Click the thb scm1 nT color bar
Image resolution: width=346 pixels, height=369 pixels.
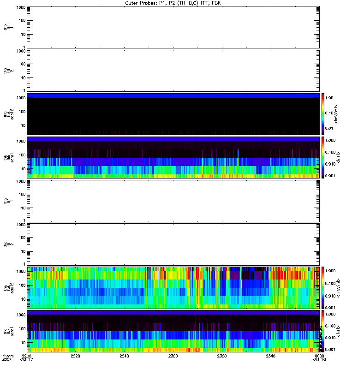click(x=323, y=157)
